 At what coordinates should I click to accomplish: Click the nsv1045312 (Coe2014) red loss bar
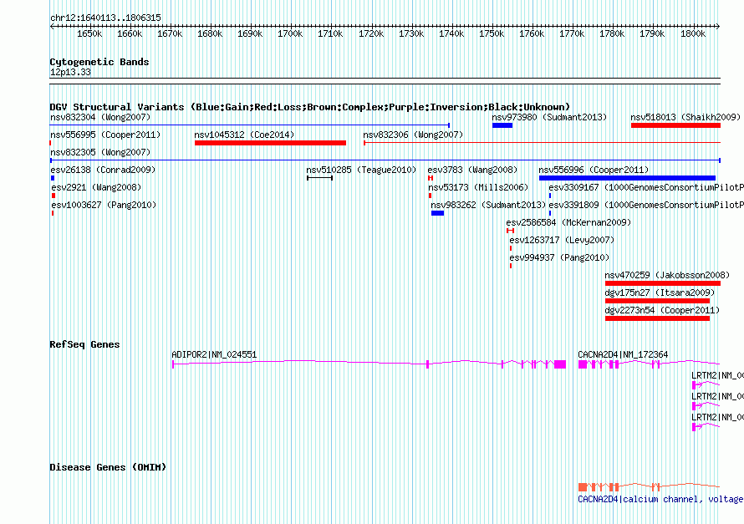tap(270, 143)
